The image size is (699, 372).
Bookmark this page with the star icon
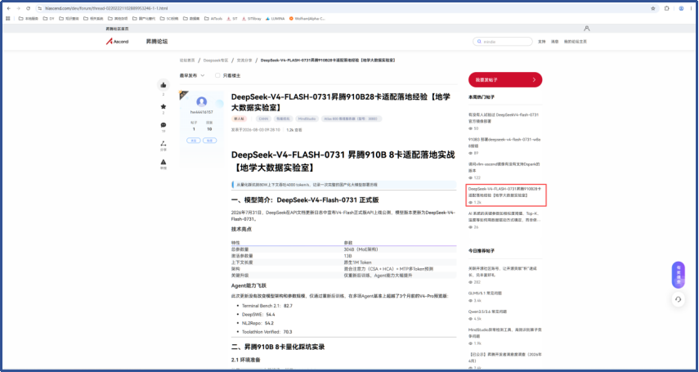(x=653, y=8)
